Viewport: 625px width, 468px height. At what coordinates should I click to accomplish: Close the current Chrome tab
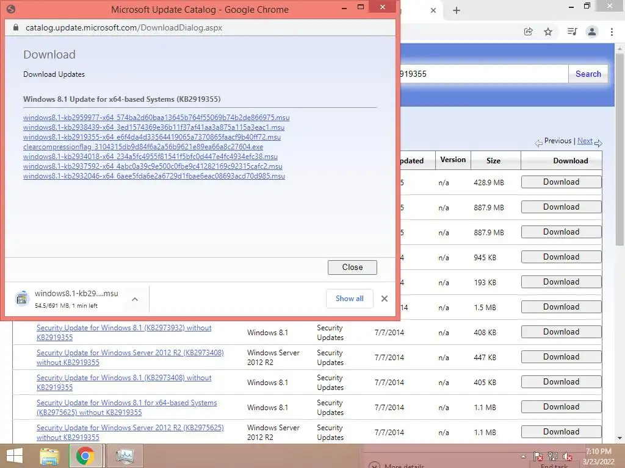click(x=433, y=11)
